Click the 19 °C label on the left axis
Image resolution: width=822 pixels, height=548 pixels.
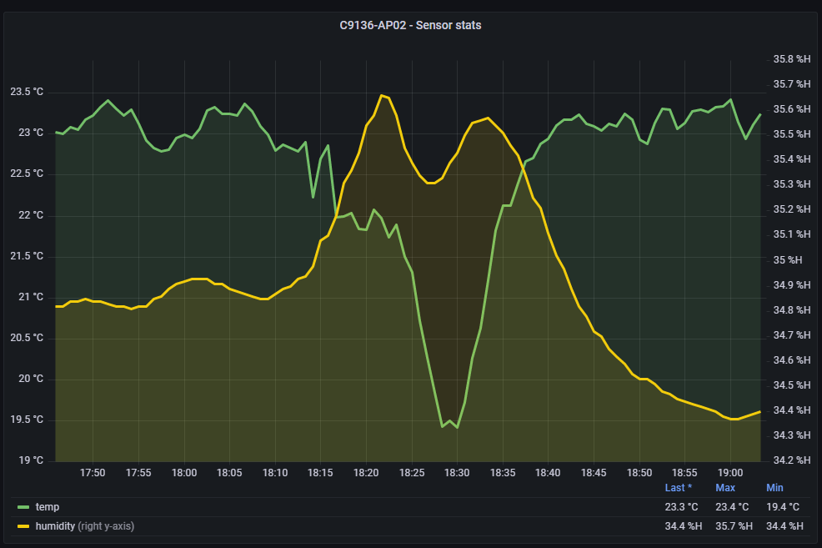click(32, 460)
